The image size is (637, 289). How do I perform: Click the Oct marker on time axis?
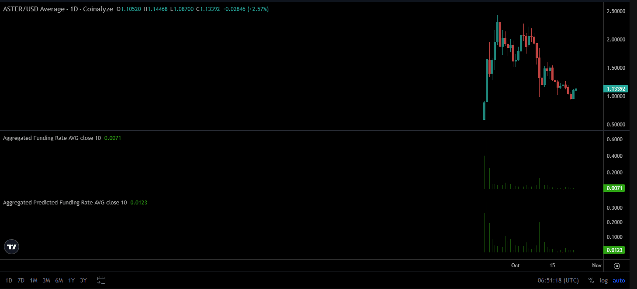pos(516,265)
